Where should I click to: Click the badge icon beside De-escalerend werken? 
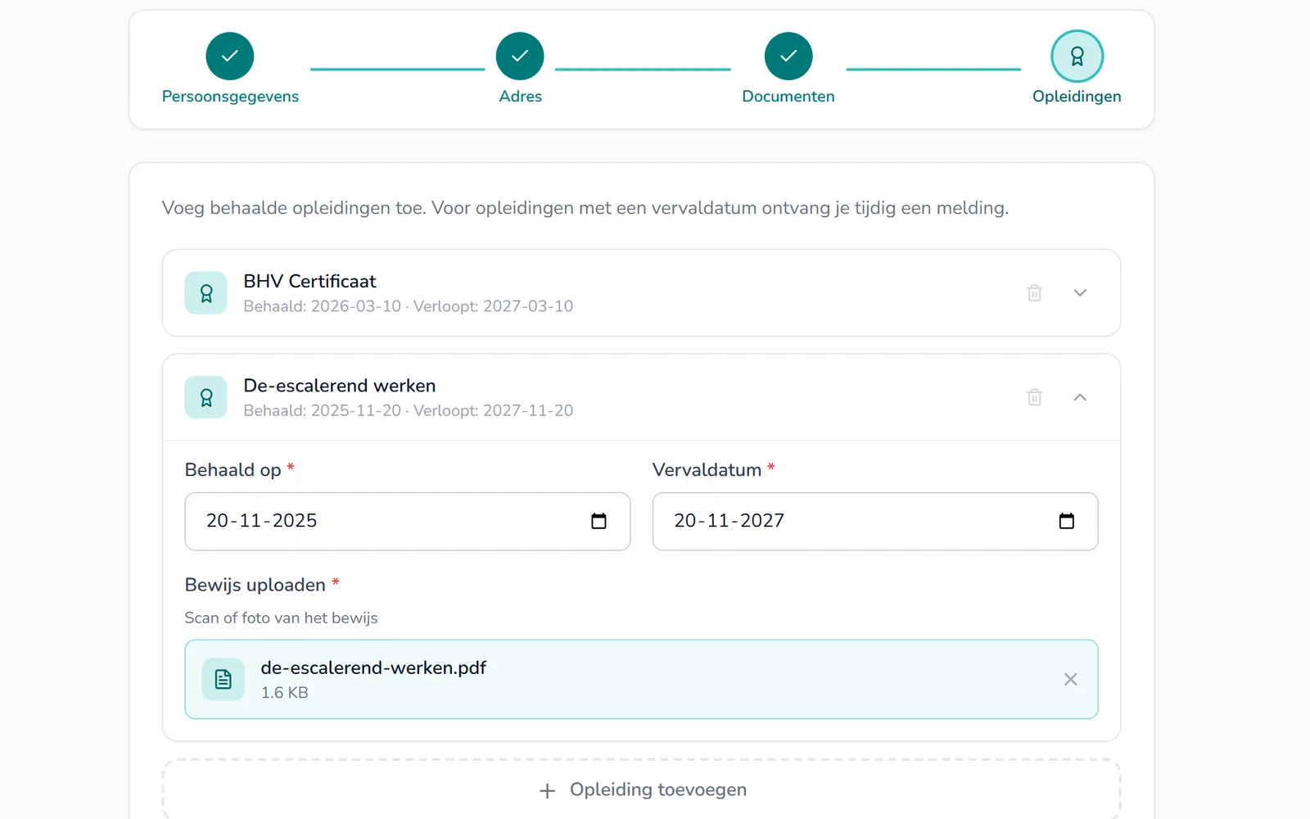click(x=206, y=397)
